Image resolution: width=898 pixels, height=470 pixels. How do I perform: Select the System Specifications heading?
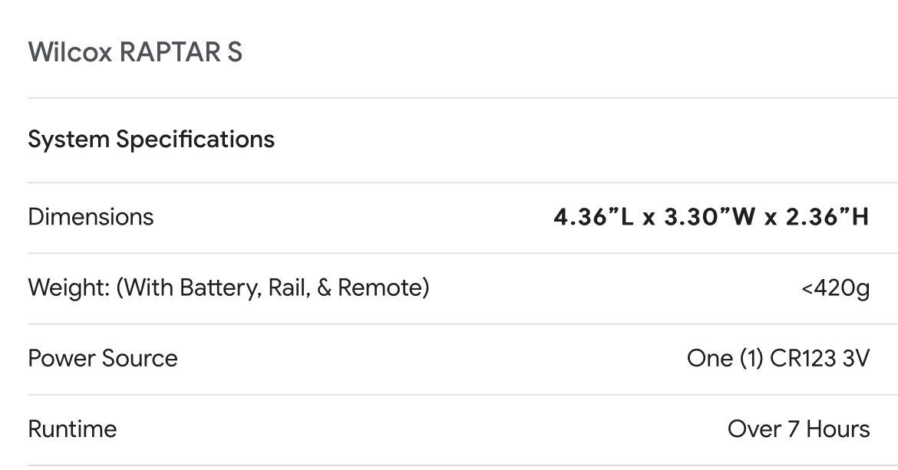pos(151,140)
